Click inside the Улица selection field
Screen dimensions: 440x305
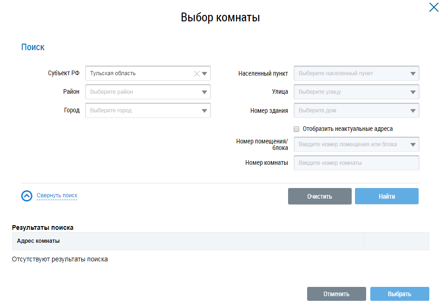[x=351, y=92]
